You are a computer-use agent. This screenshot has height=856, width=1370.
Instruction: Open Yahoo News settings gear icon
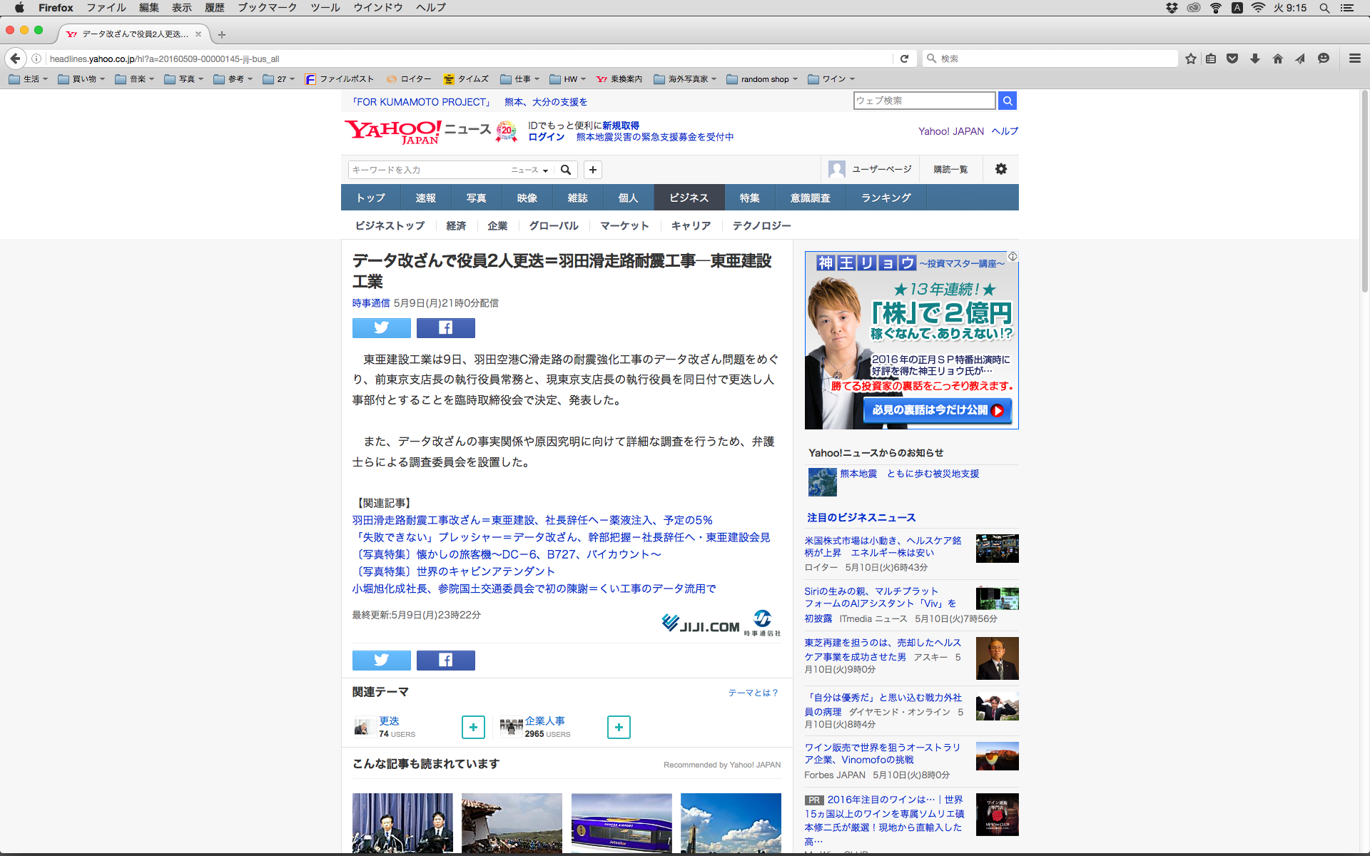1000,169
